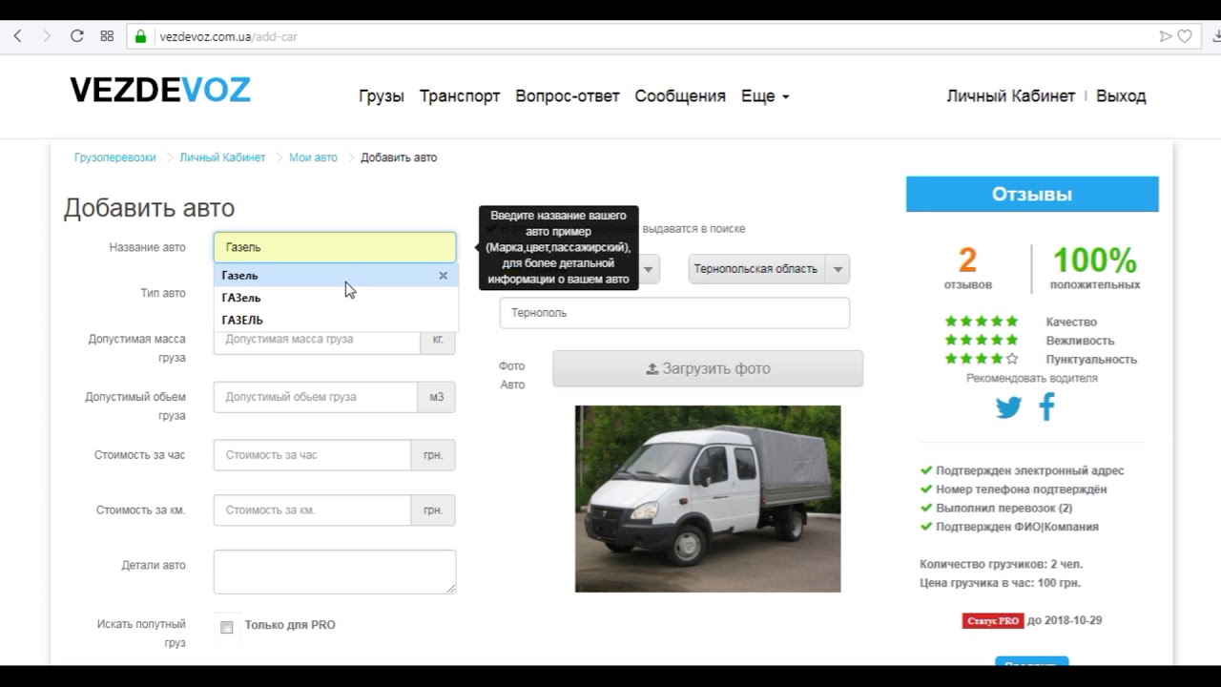
Task: Click the Допустимый обьем груза field
Action: pyautogui.click(x=316, y=397)
